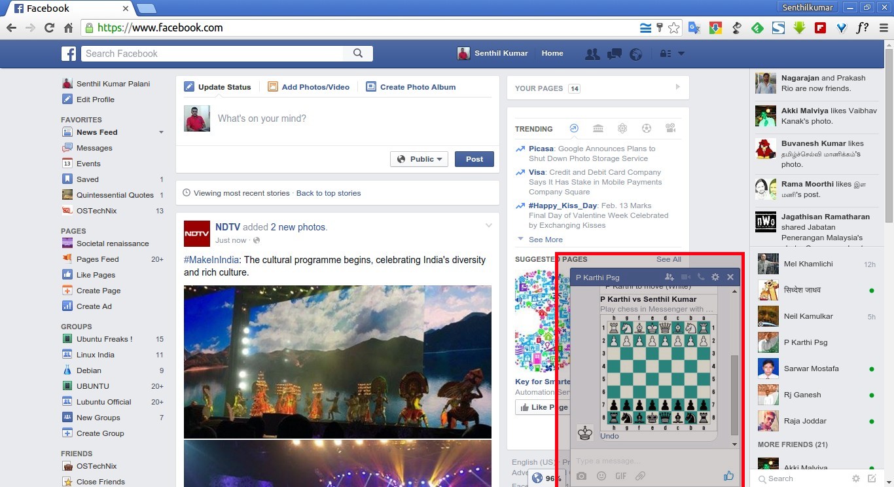Show Politics trending topics icon
The height and width of the screenshot is (487, 894).
(598, 128)
